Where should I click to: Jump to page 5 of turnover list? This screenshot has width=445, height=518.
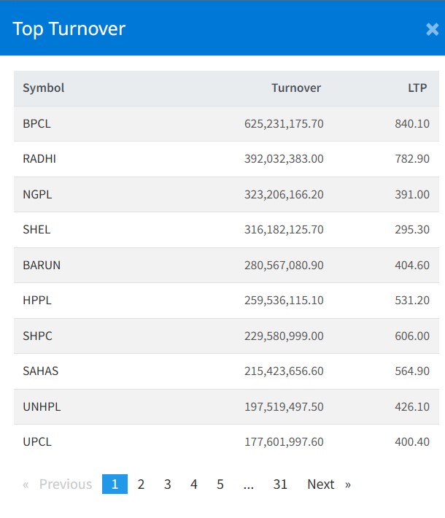220,484
